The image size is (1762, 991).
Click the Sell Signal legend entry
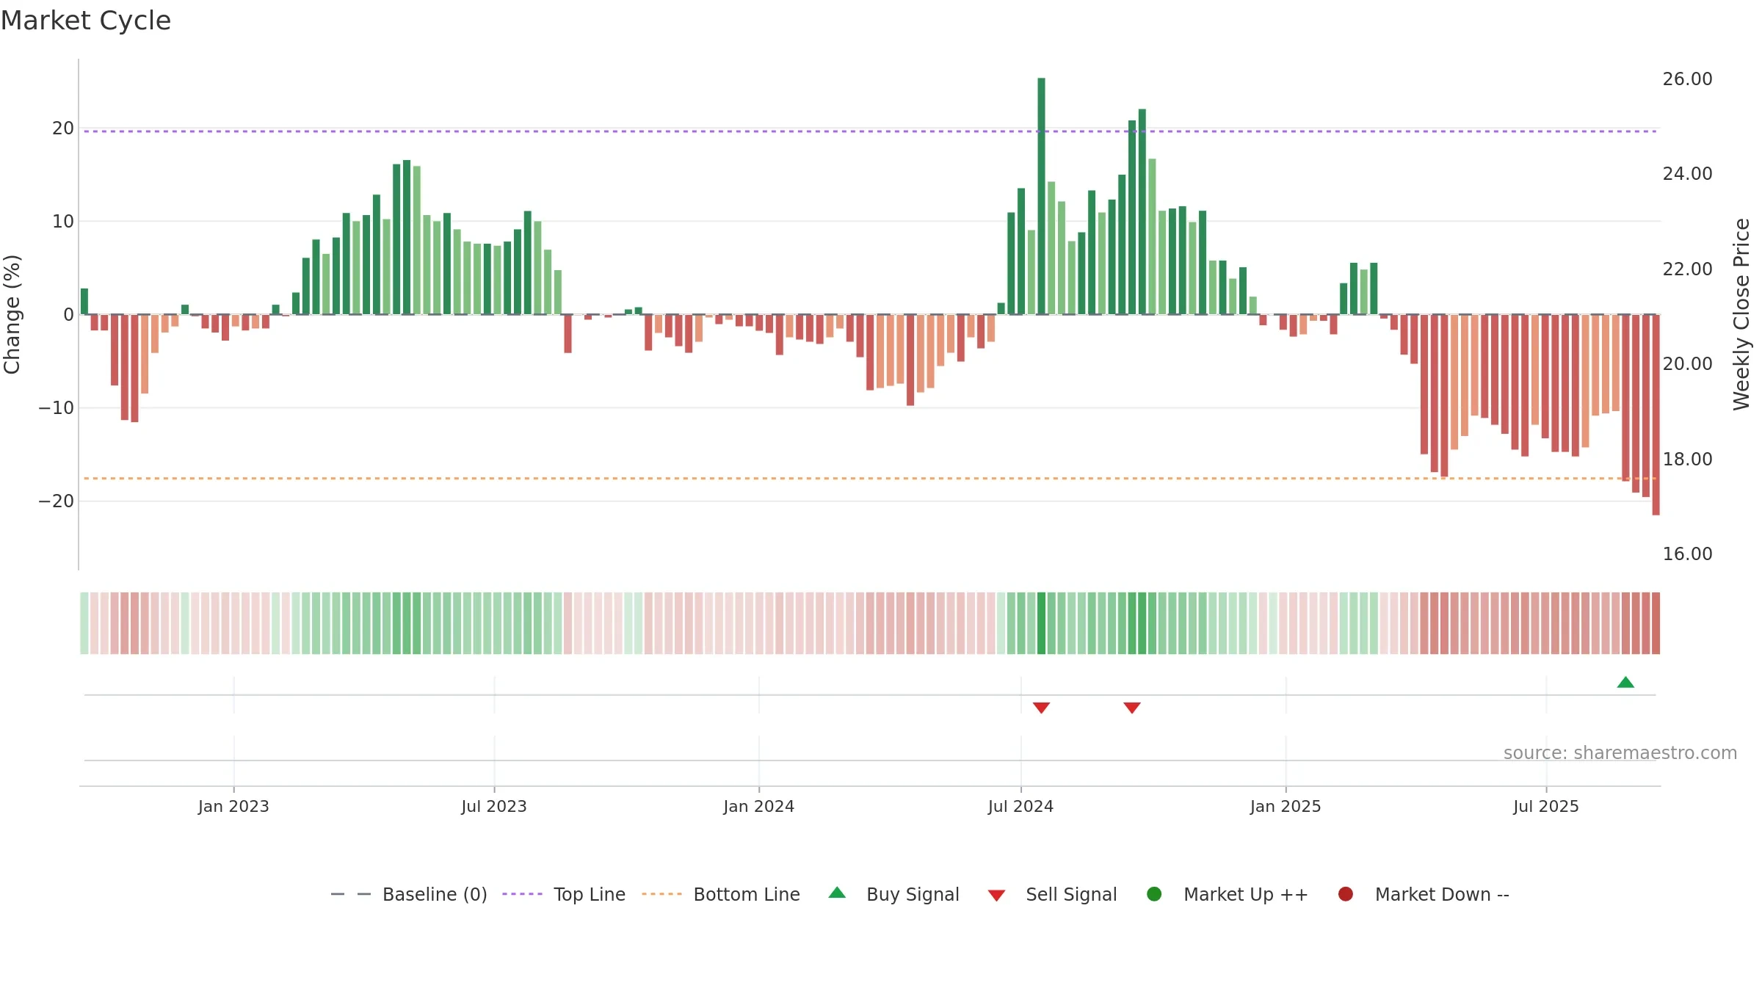click(x=1052, y=894)
